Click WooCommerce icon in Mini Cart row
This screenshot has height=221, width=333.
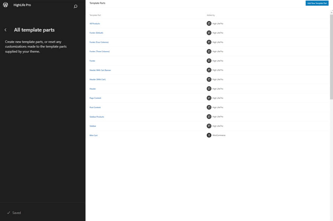click(x=209, y=135)
